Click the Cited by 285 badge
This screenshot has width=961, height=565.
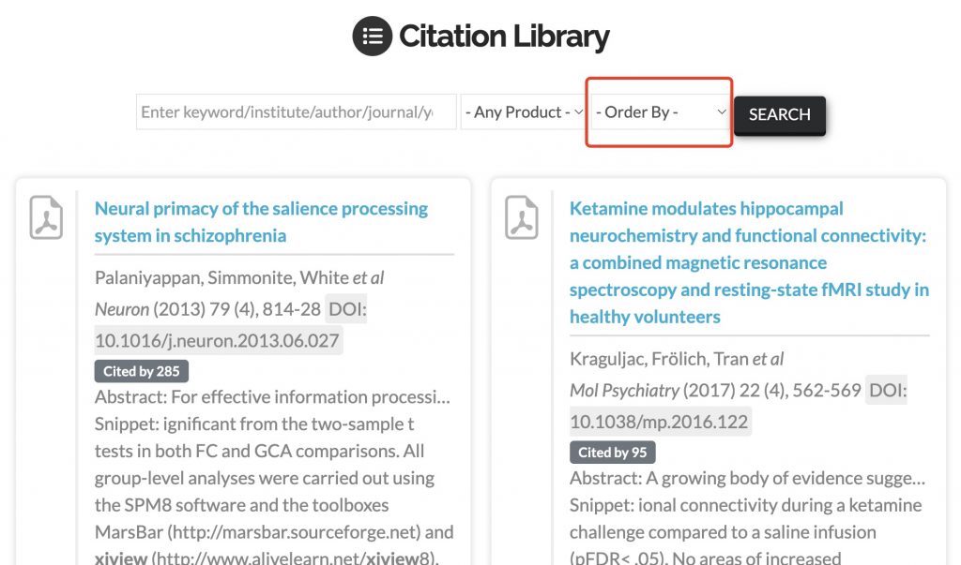pos(142,371)
